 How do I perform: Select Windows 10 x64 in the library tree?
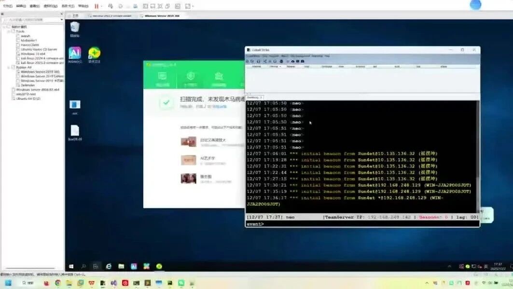33,54
